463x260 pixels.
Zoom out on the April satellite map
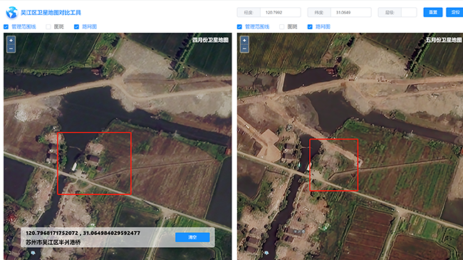[x=11, y=48]
